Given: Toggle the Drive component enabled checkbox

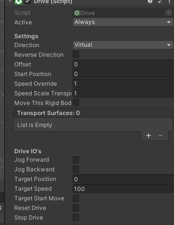Looking at the screenshot, I should 27,2.
